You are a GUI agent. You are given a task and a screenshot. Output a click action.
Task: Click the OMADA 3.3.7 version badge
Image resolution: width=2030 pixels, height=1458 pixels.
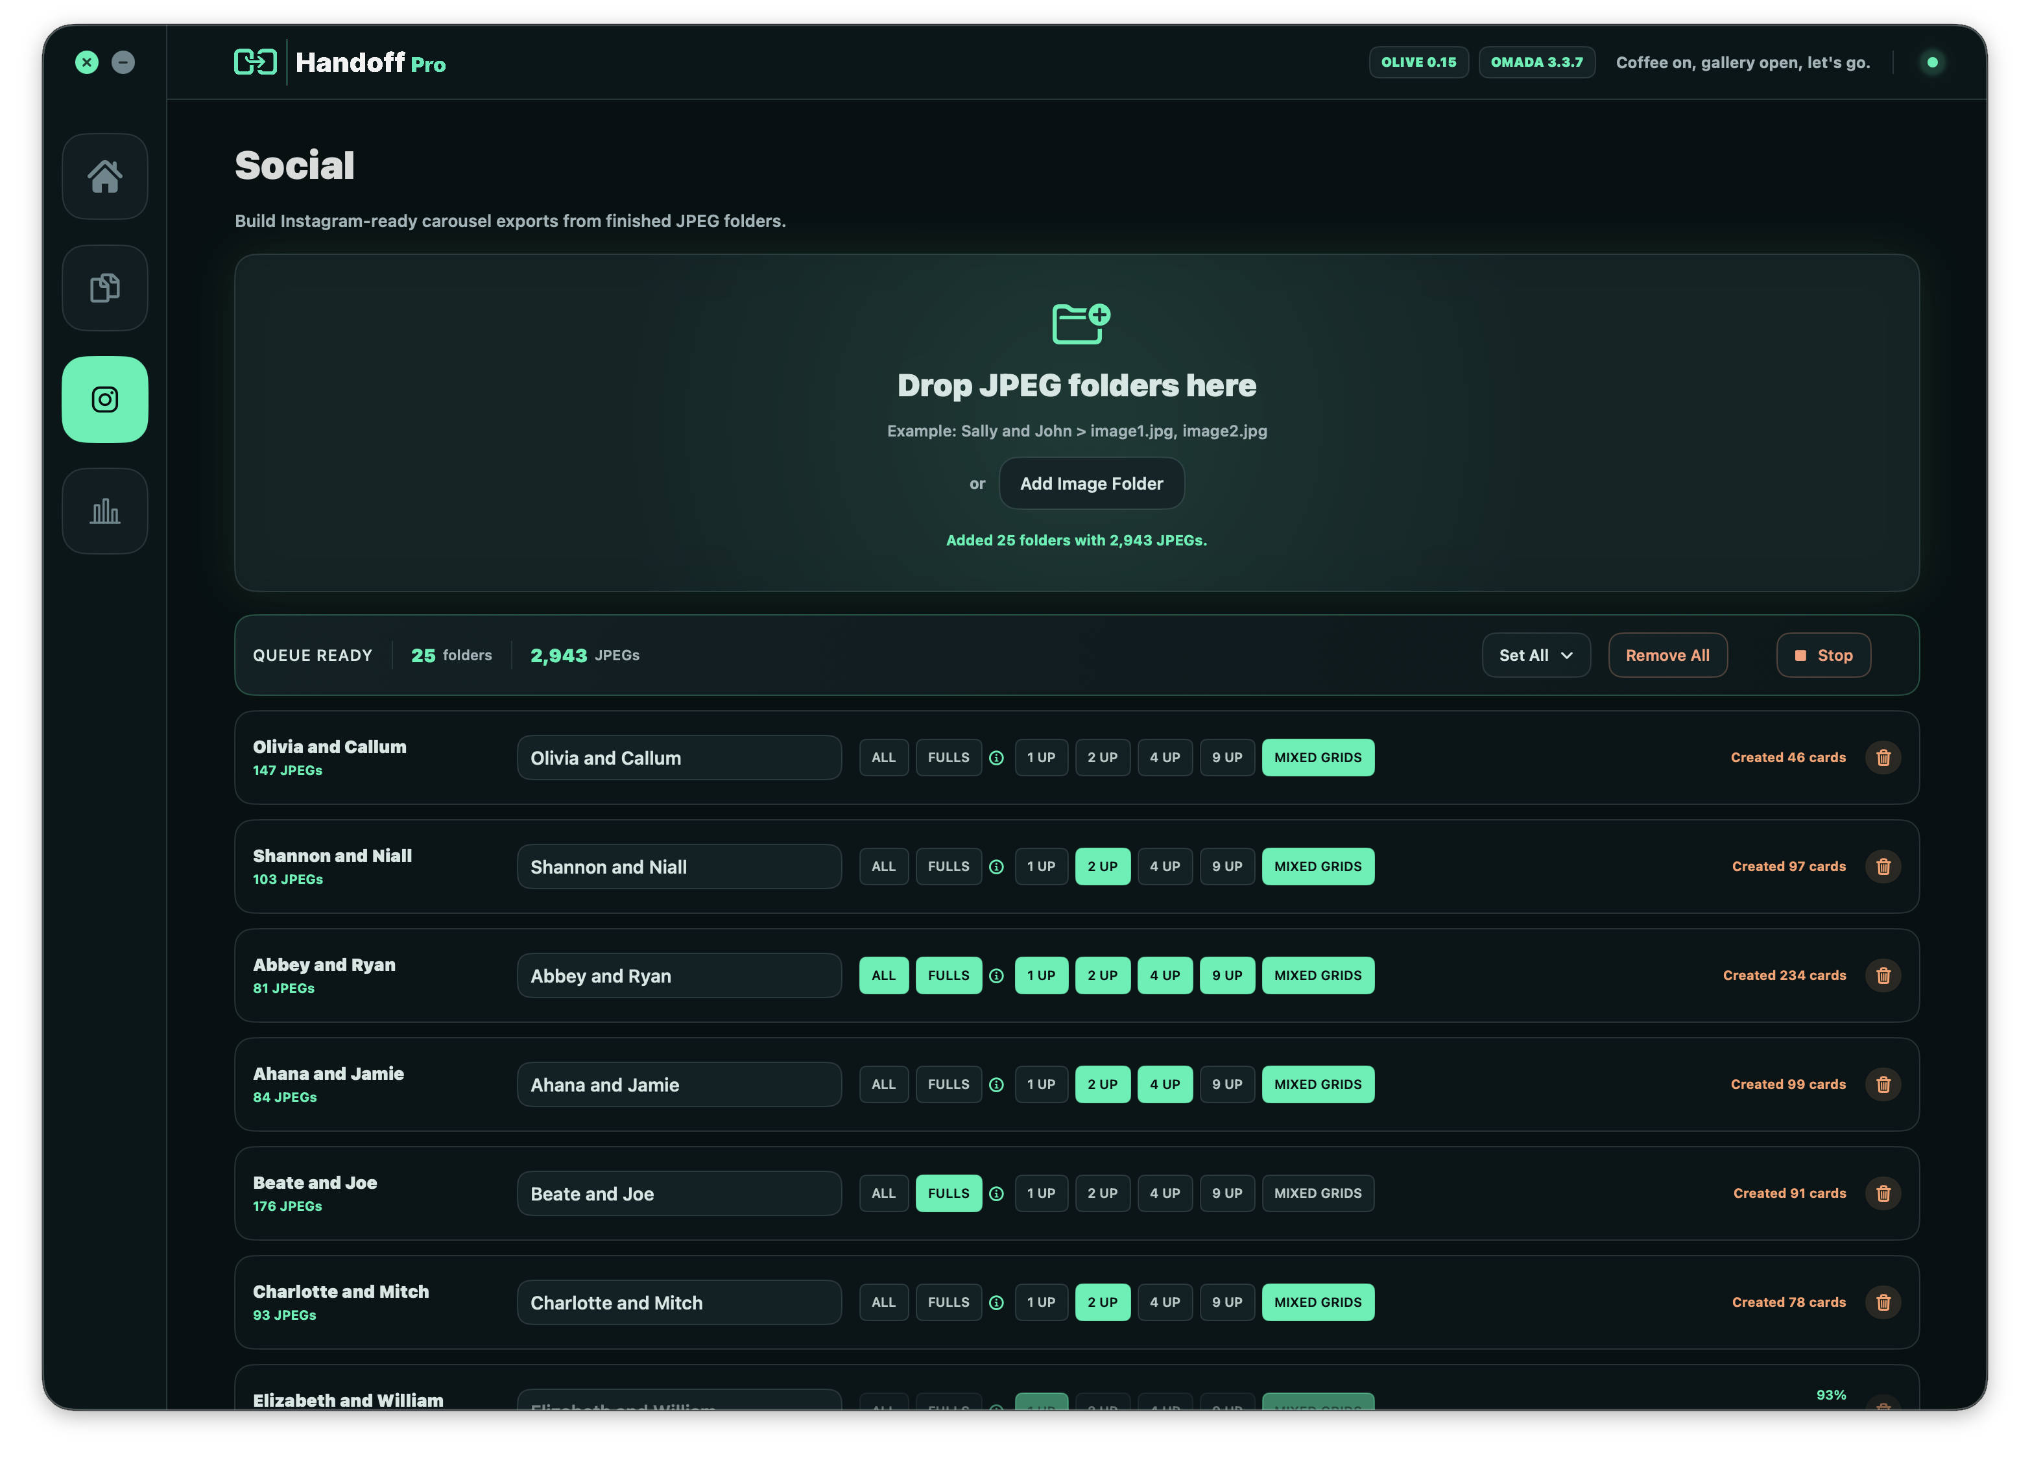point(1536,63)
